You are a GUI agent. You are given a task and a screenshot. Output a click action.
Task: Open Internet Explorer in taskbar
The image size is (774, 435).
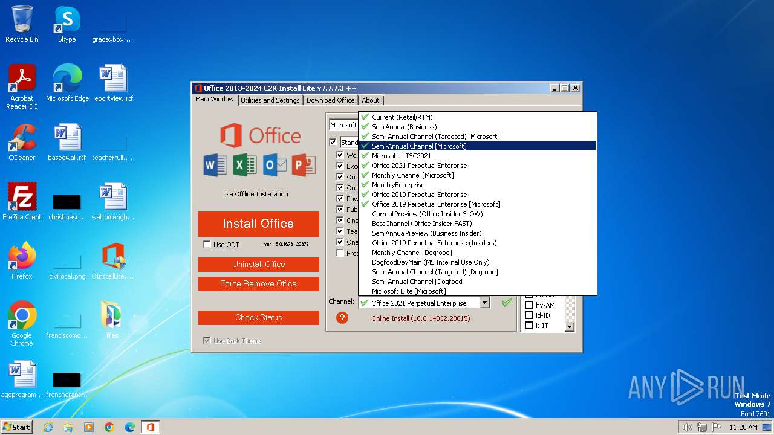point(48,427)
